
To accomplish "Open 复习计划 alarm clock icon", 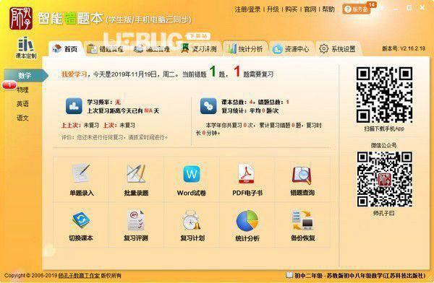I will coord(191,220).
